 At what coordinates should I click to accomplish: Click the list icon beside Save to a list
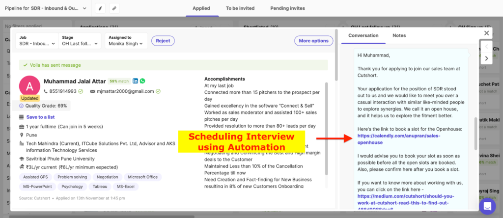22,117
